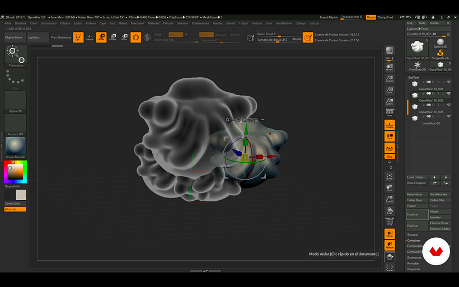The image size is (459, 287).
Task: Toggle the Dynamic Persp perspective icon
Action: coord(390,112)
